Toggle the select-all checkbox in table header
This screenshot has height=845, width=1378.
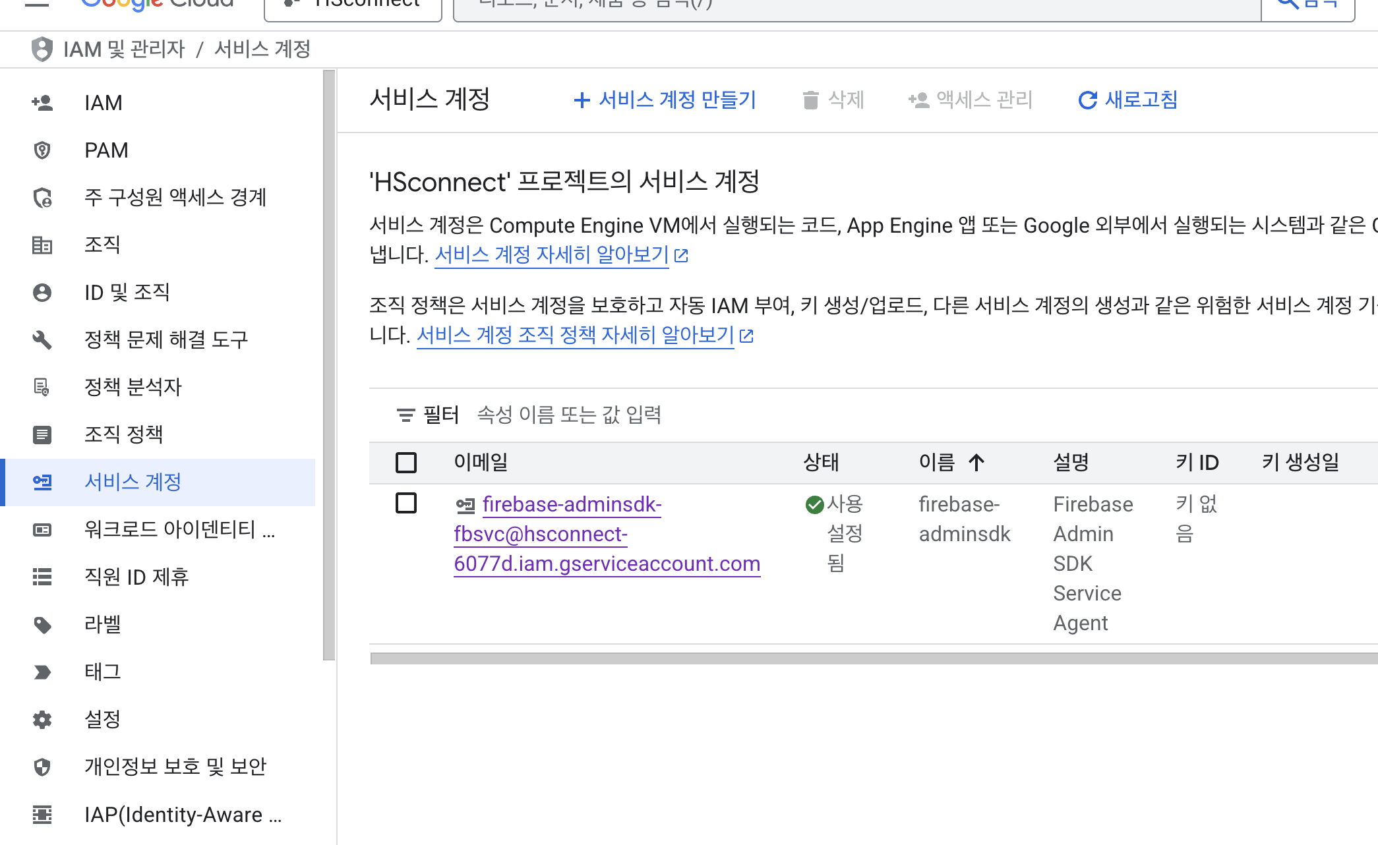click(x=406, y=463)
